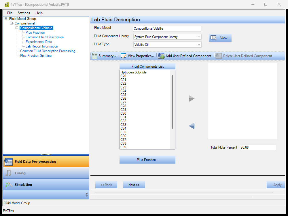Viewport: 288px width, 216px height.
Task: Select Plus Fraction in the tree
Action: pyautogui.click(x=35, y=33)
